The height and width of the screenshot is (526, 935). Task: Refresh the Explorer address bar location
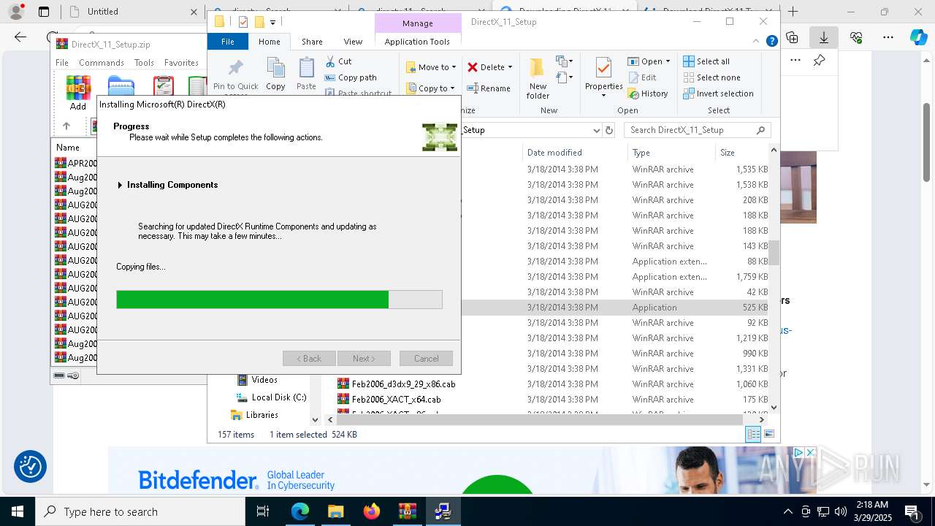tap(609, 130)
